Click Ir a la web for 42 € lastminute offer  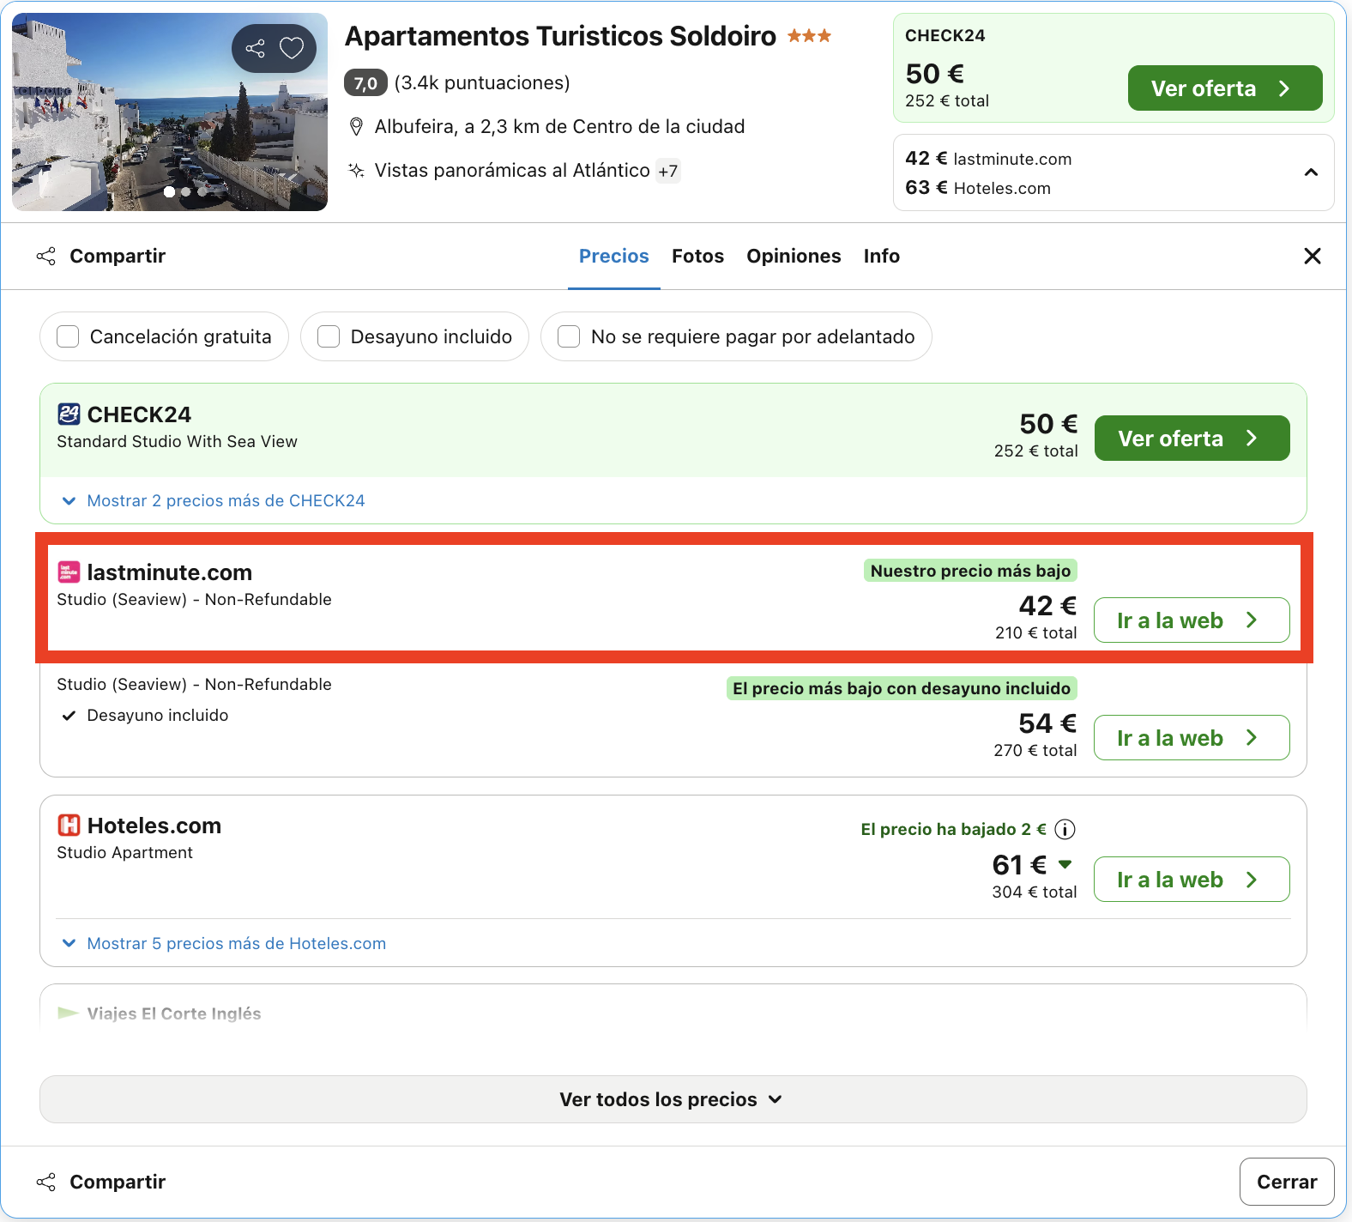pos(1192,620)
